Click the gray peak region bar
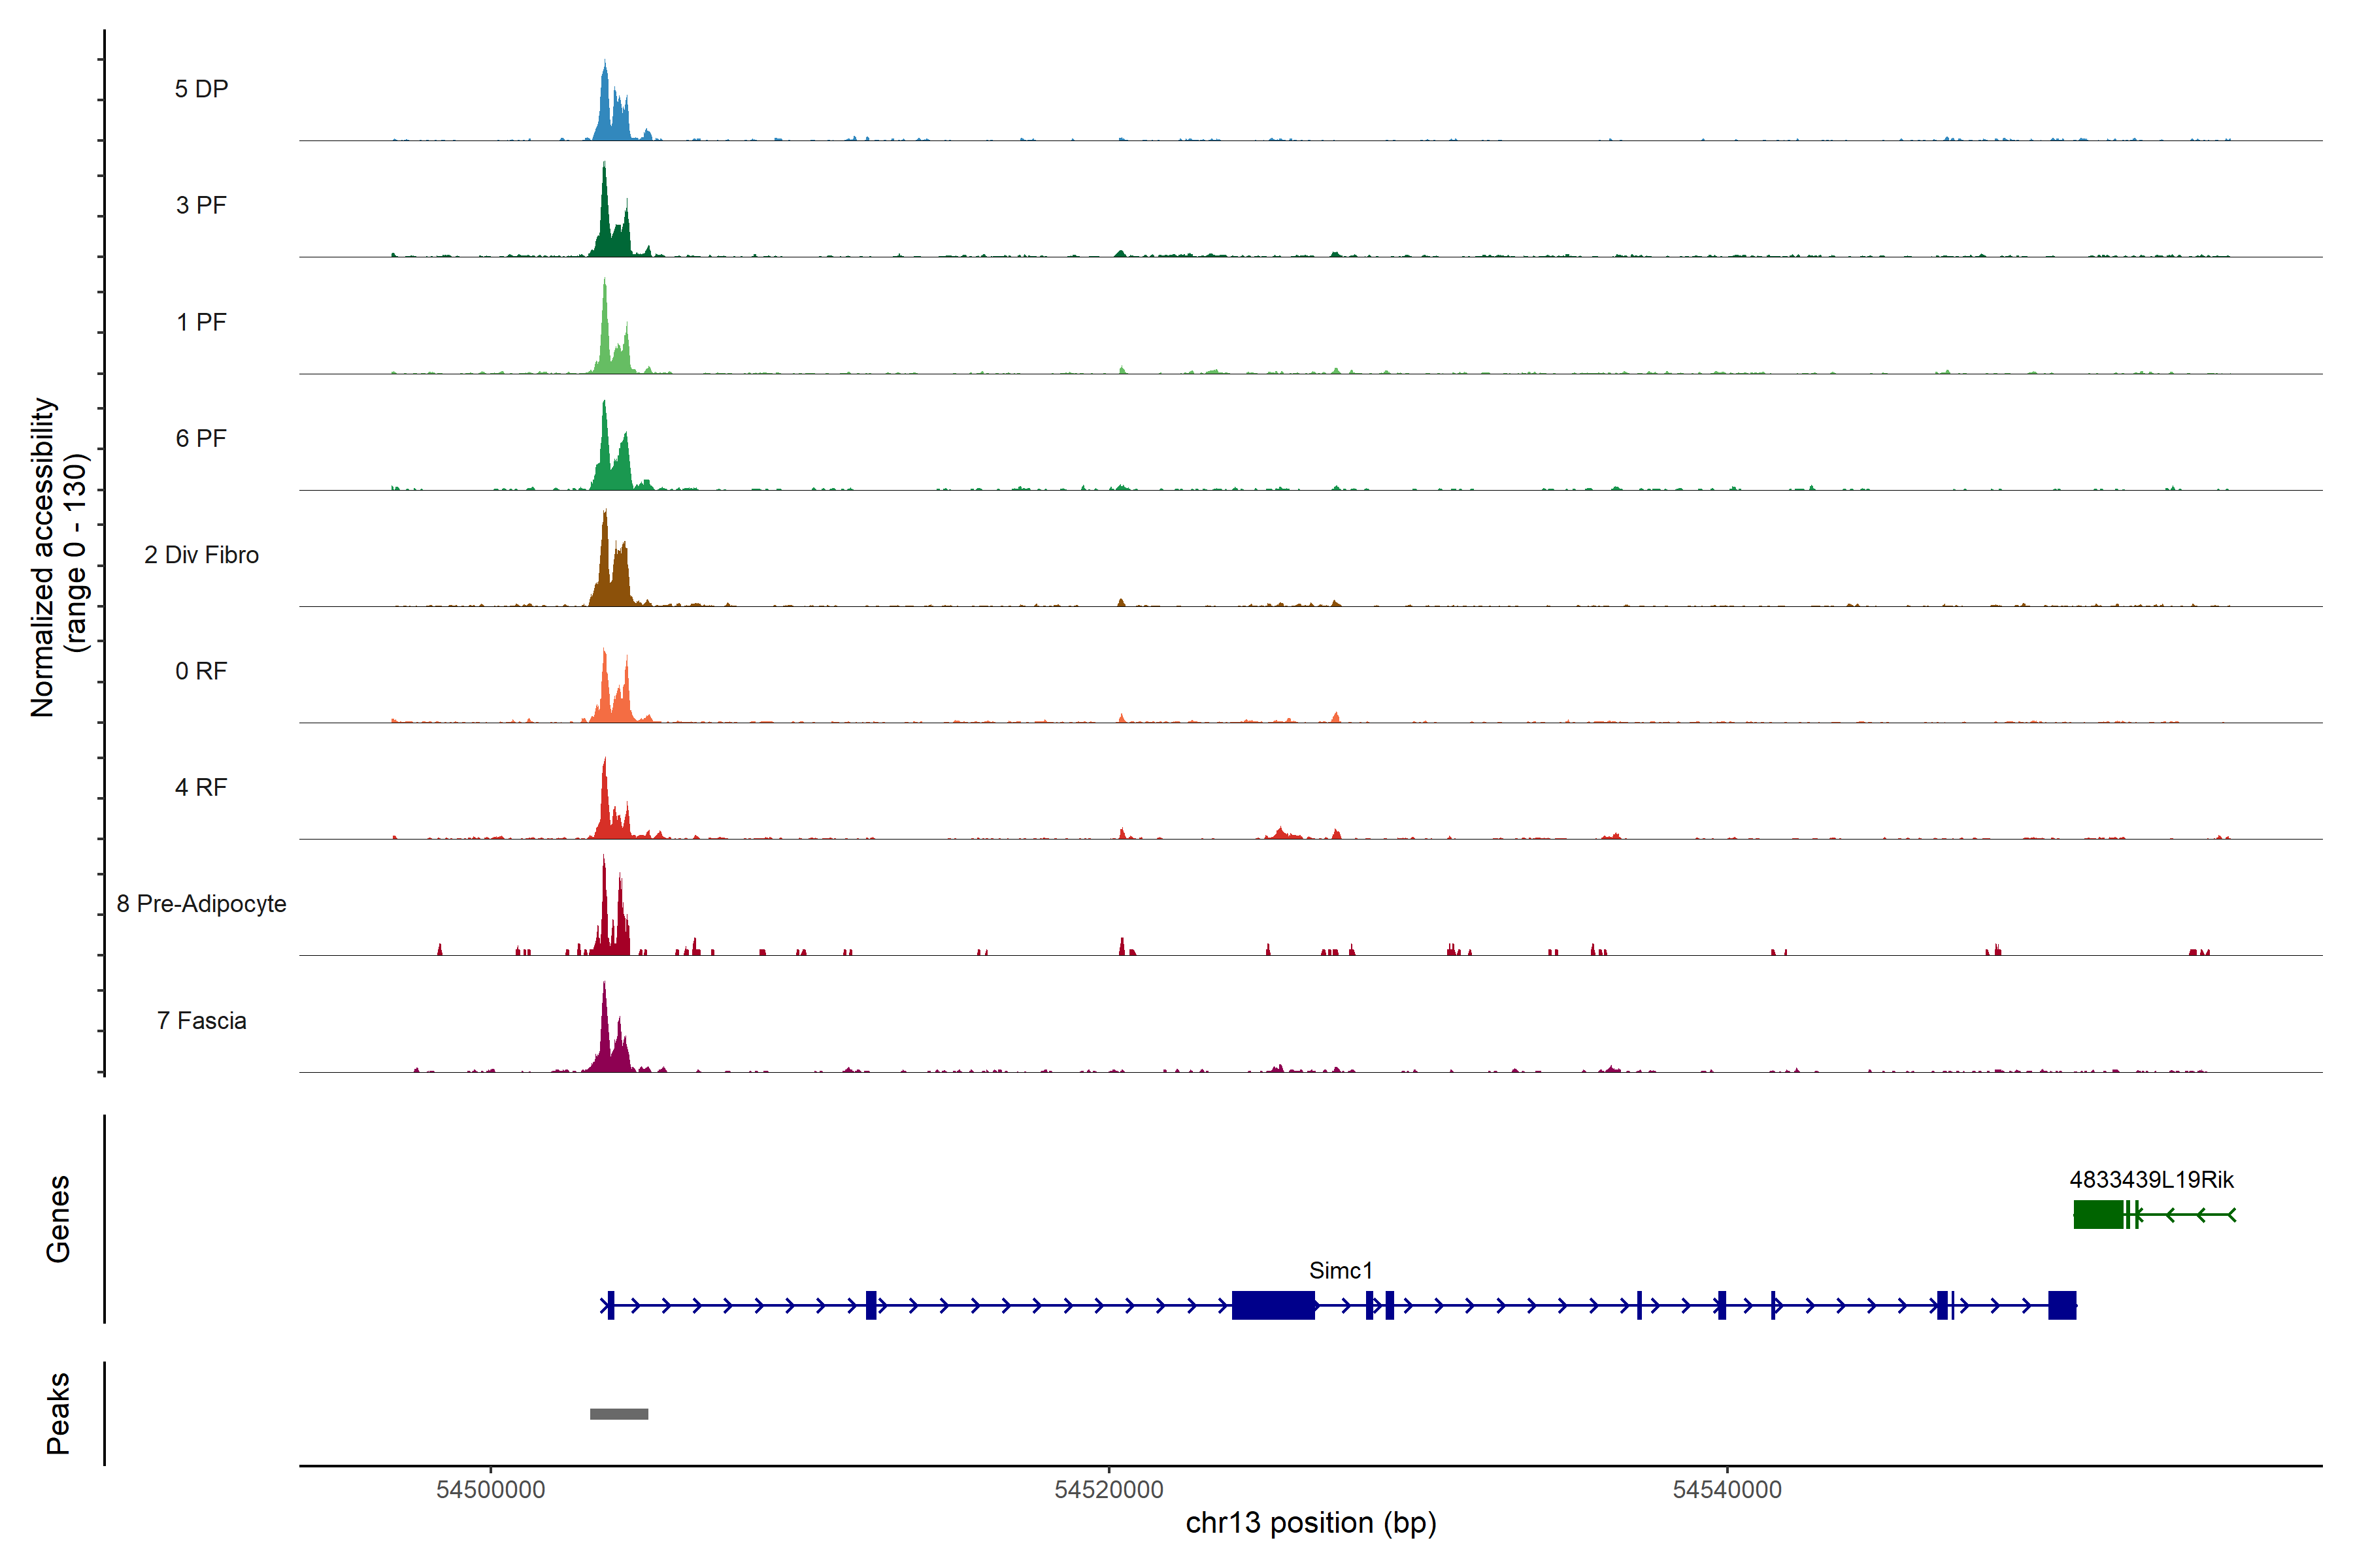The width and height of the screenshot is (2353, 1568). [618, 1414]
